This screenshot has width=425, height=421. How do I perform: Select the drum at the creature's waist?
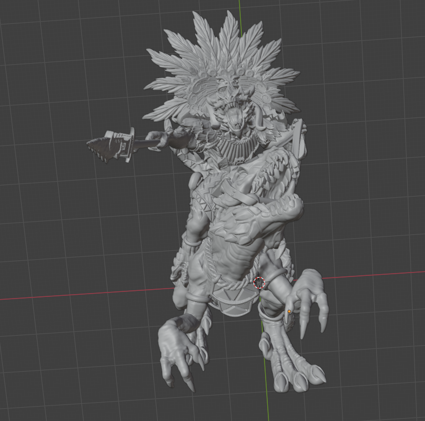tap(231, 302)
